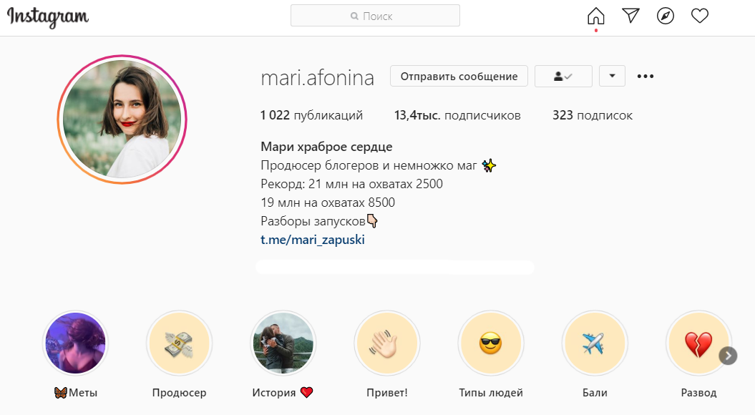Open direct messages paper plane icon
The image size is (755, 415).
(630, 16)
